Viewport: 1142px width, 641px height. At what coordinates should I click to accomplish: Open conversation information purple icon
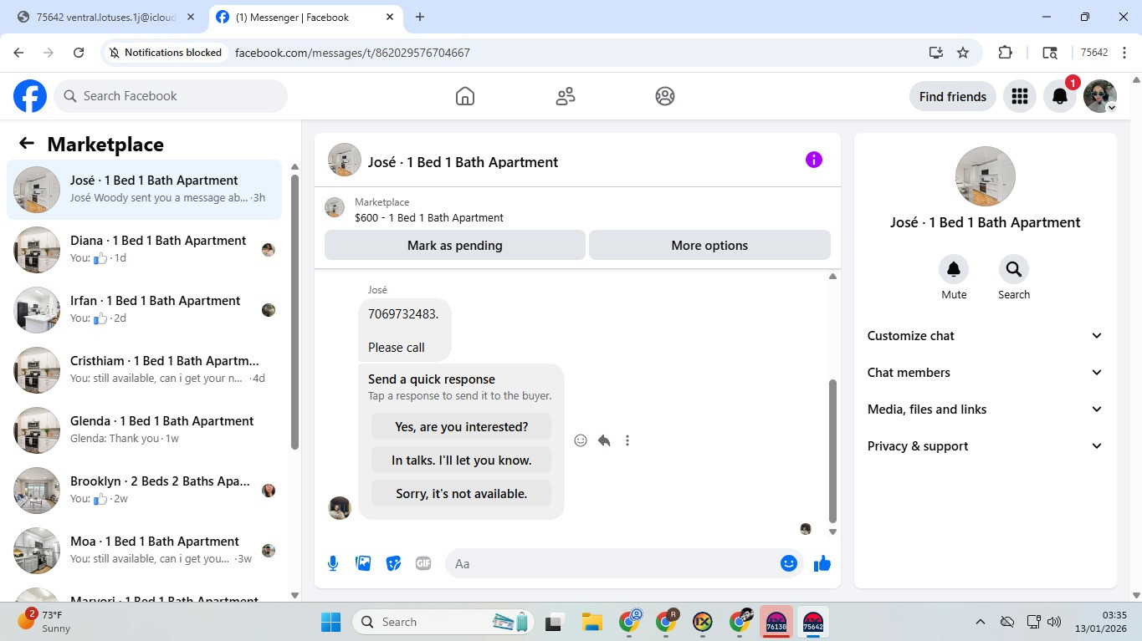pos(814,160)
